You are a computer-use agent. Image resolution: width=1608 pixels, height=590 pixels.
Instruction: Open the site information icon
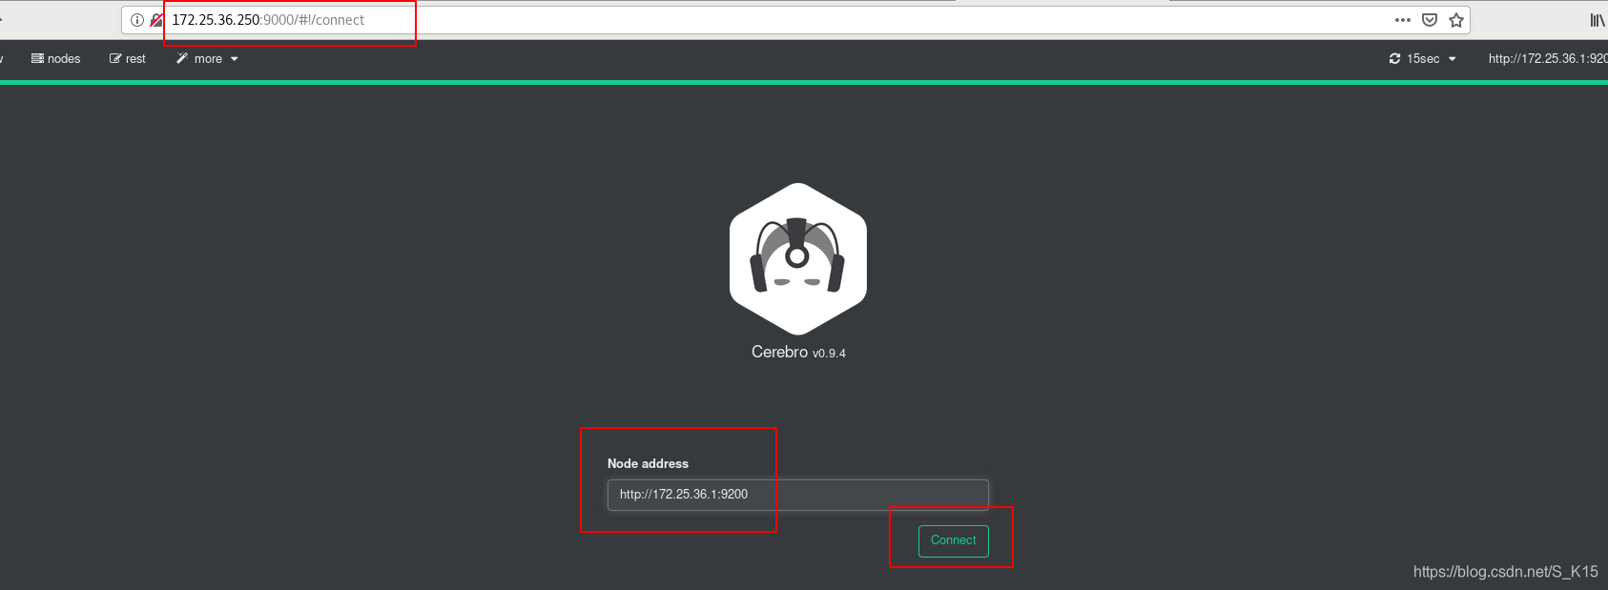tap(137, 20)
